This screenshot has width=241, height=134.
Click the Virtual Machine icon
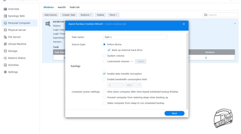click(5, 44)
